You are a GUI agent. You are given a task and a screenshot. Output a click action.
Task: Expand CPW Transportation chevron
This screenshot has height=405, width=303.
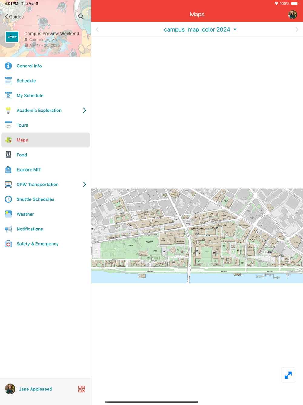coord(85,185)
